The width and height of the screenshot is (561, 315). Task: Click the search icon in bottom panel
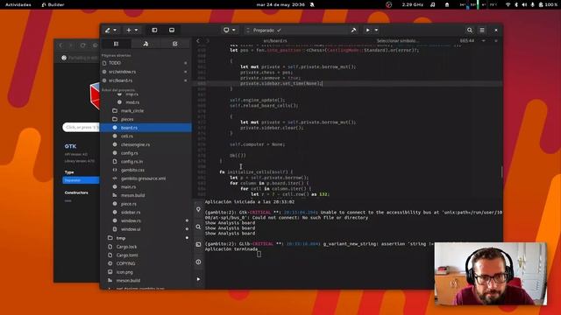click(x=198, y=227)
